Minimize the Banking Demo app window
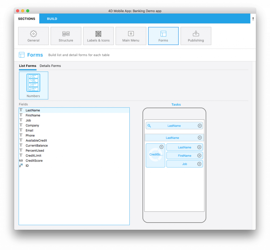 tap(23, 11)
